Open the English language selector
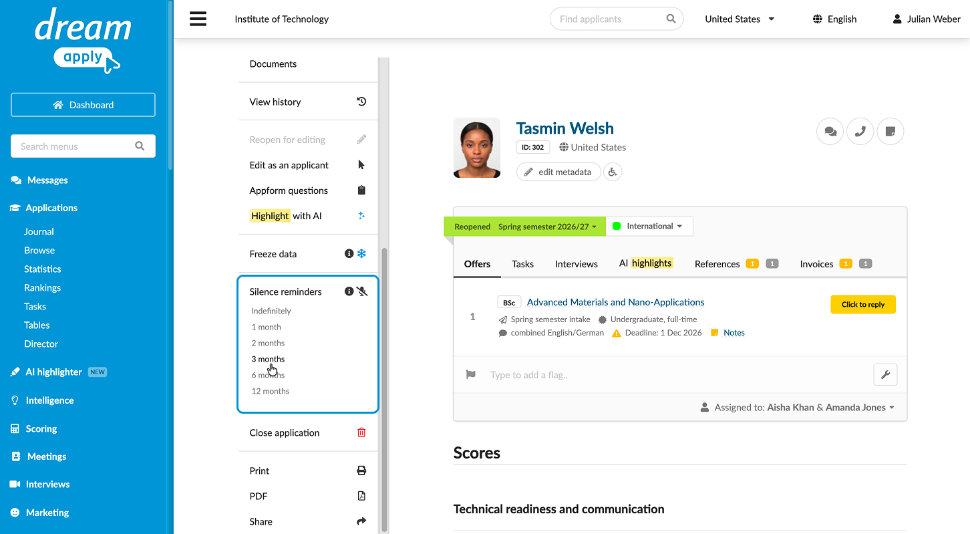Screen dimensions: 970x534 tap(834, 19)
